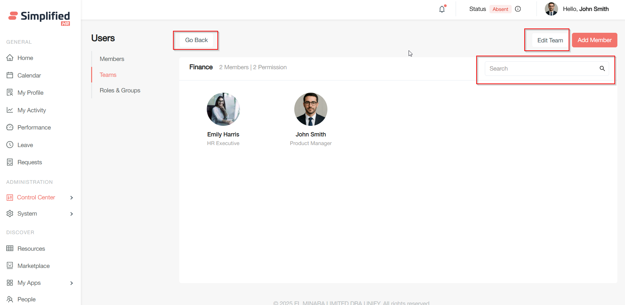The height and width of the screenshot is (305, 625).
Task: Expand the Control Center chevron
Action: click(x=72, y=198)
